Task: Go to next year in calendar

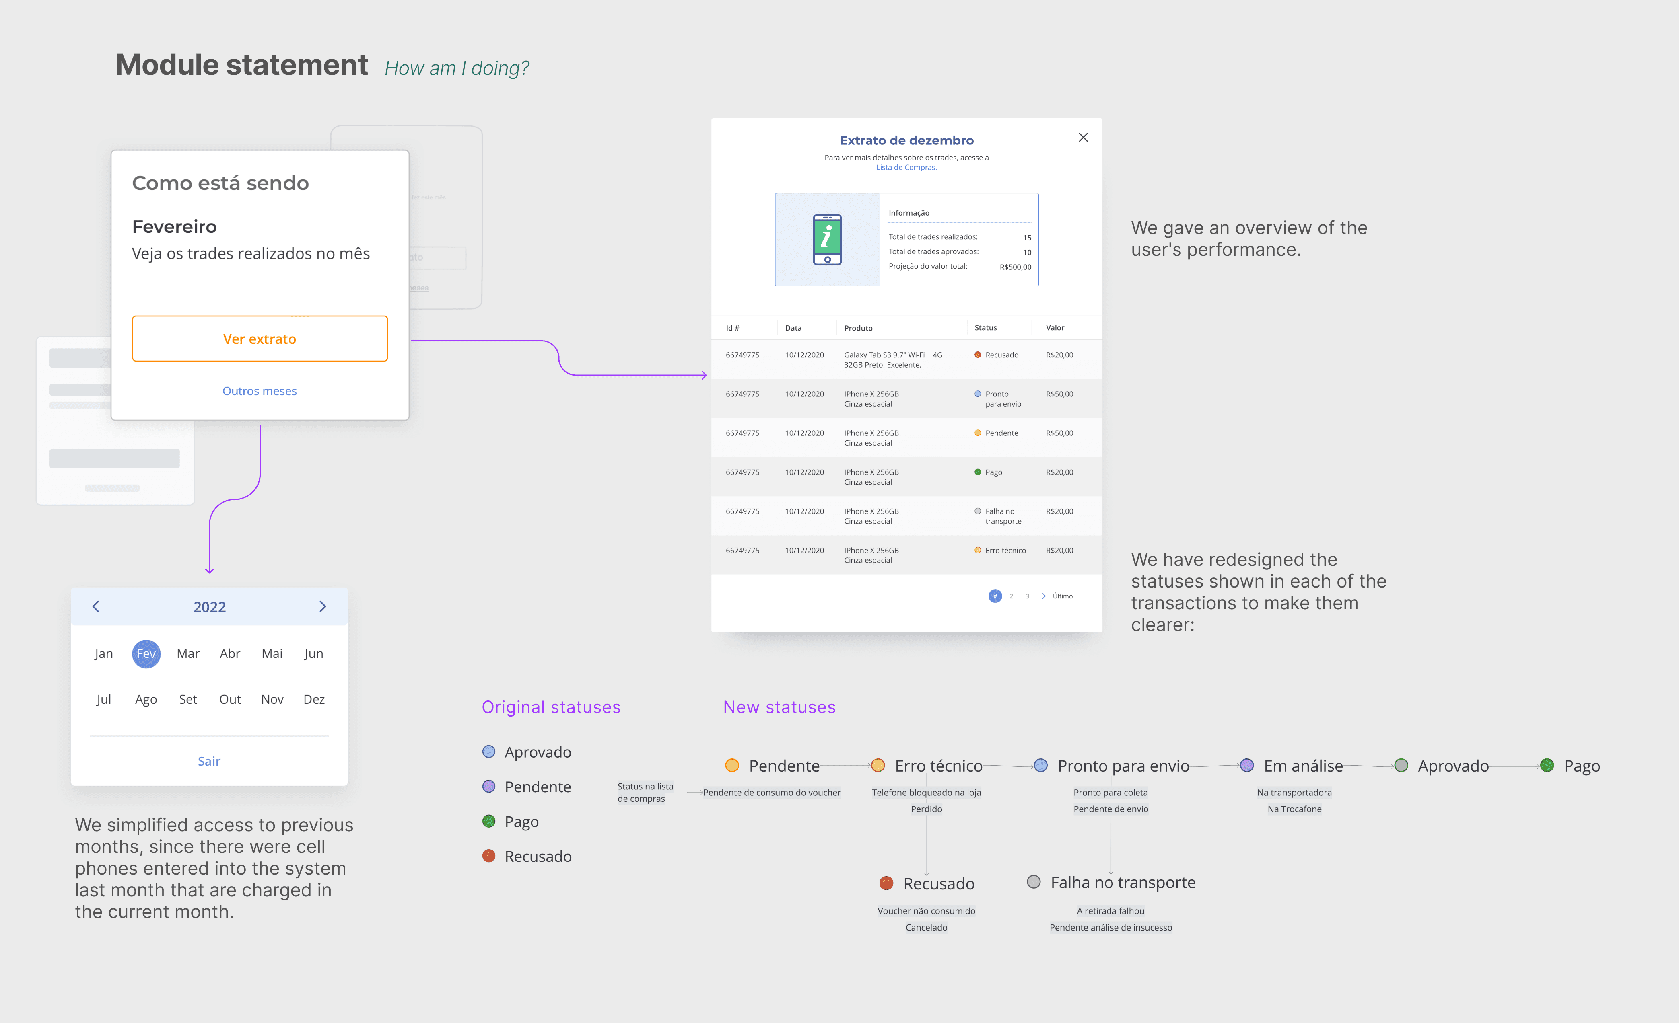Action: click(x=323, y=606)
